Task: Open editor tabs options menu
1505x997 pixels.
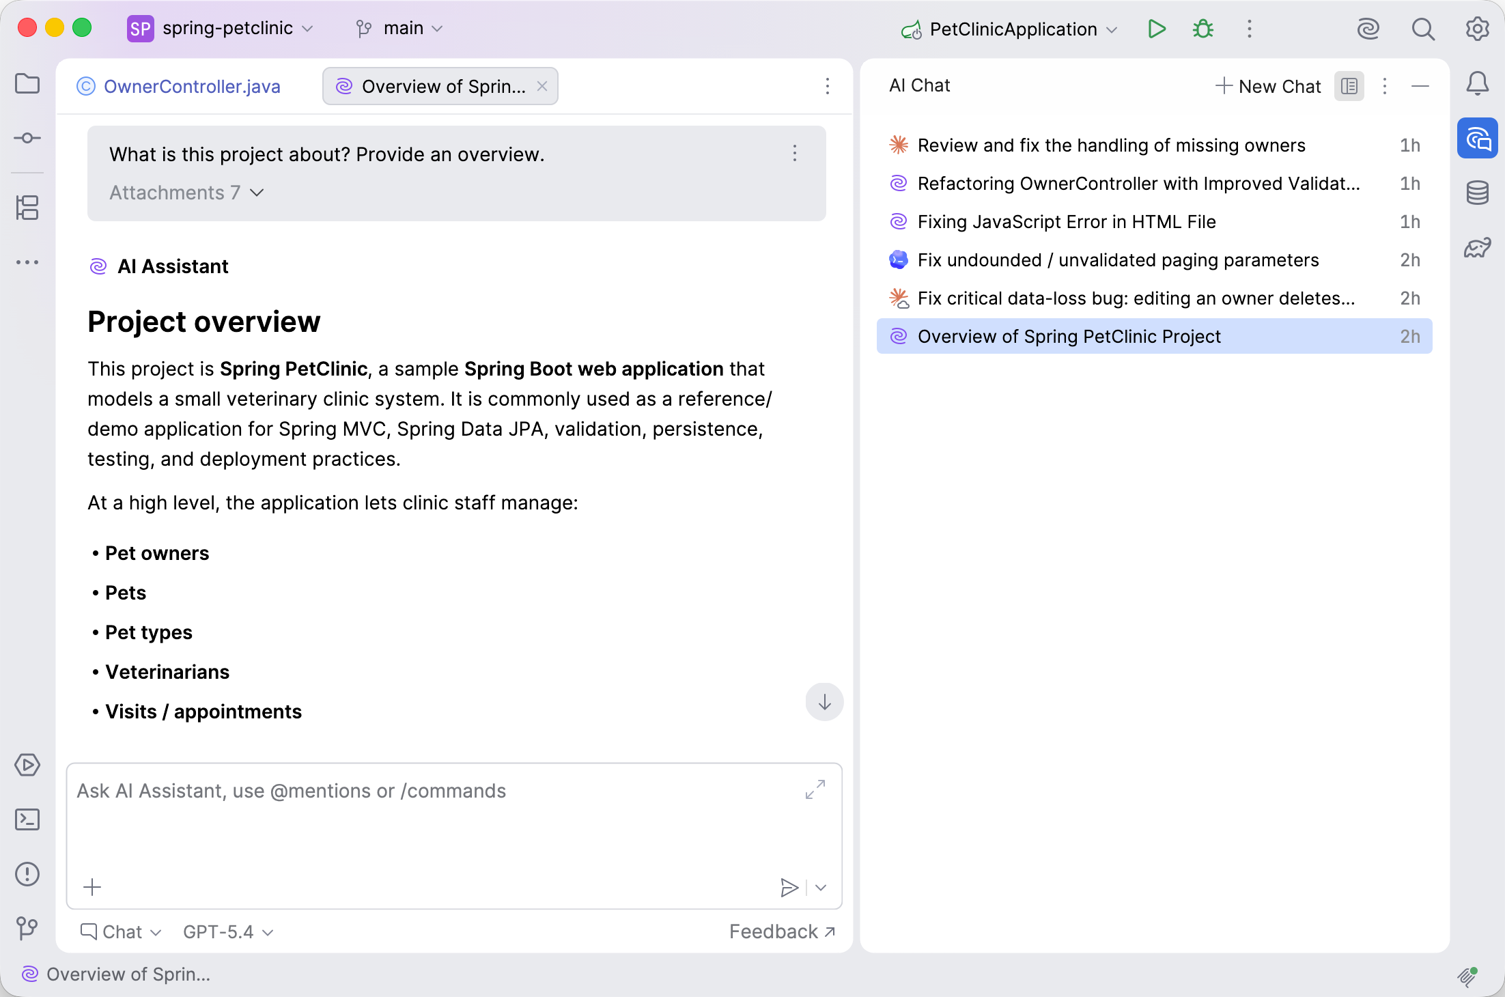Action: pyautogui.click(x=828, y=86)
